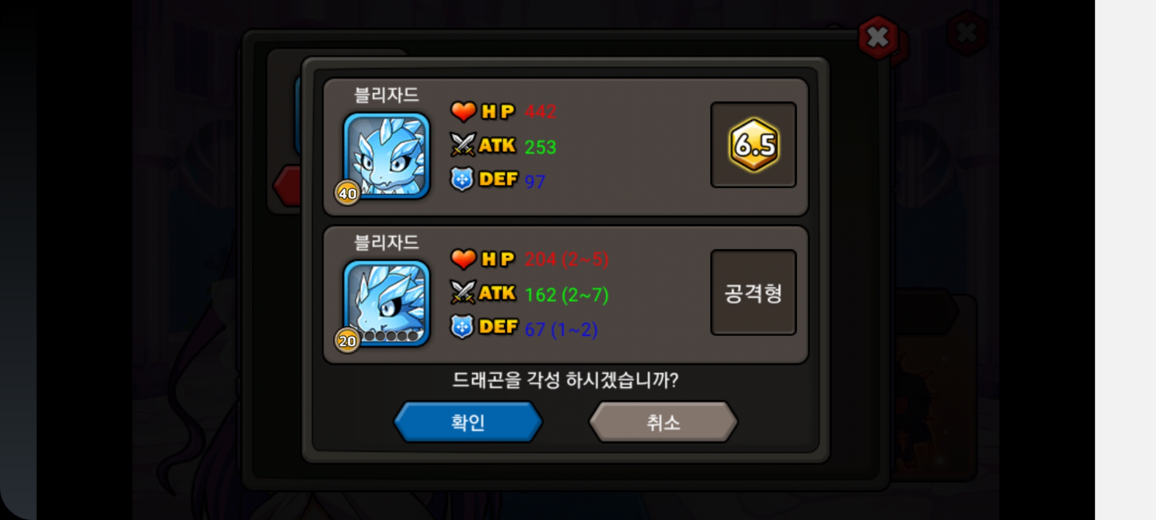1156x520 pixels.
Task: Cancel awakening with 취소 button
Action: (x=663, y=422)
